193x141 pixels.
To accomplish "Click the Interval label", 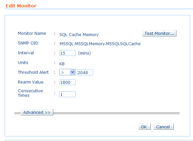I will coord(26,53).
